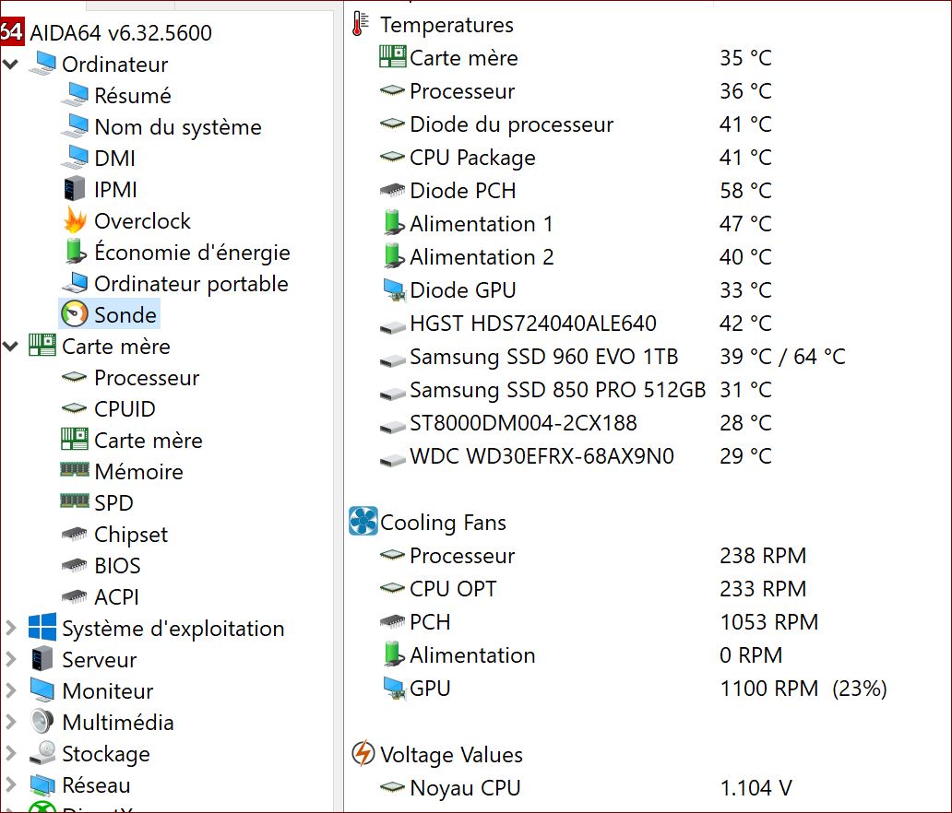Select the ST8000DM004-2CX188 row
Viewport: 952px width, 813px height.
576,423
